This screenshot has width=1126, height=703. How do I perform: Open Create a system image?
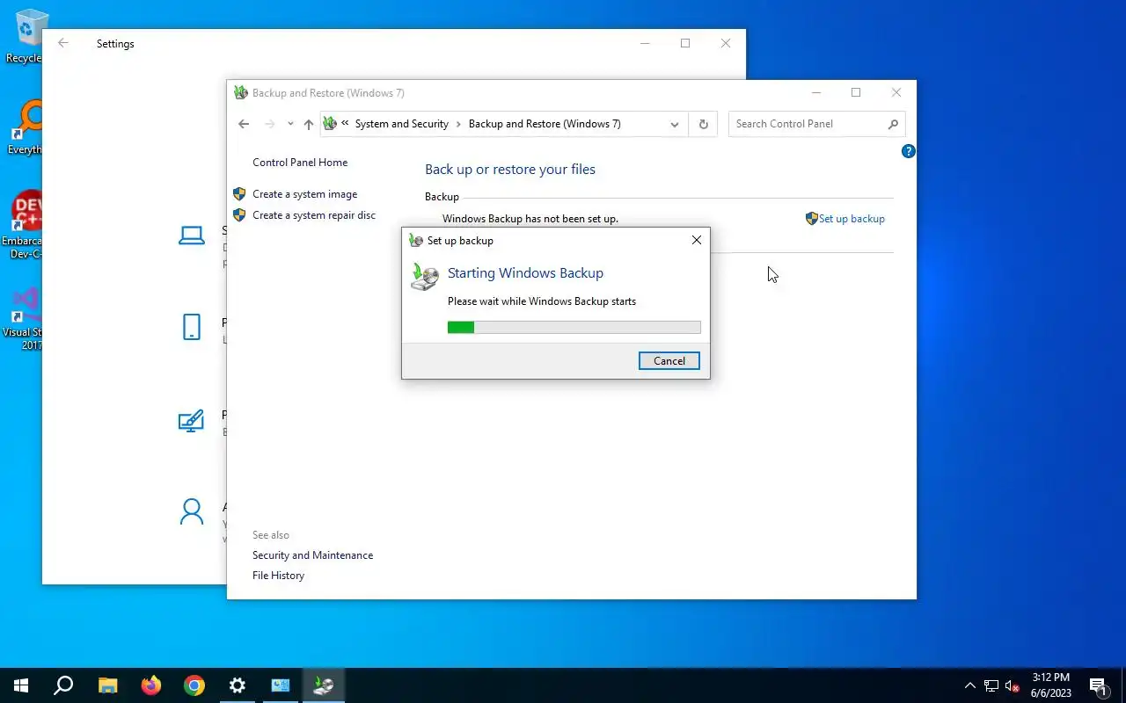click(x=304, y=194)
